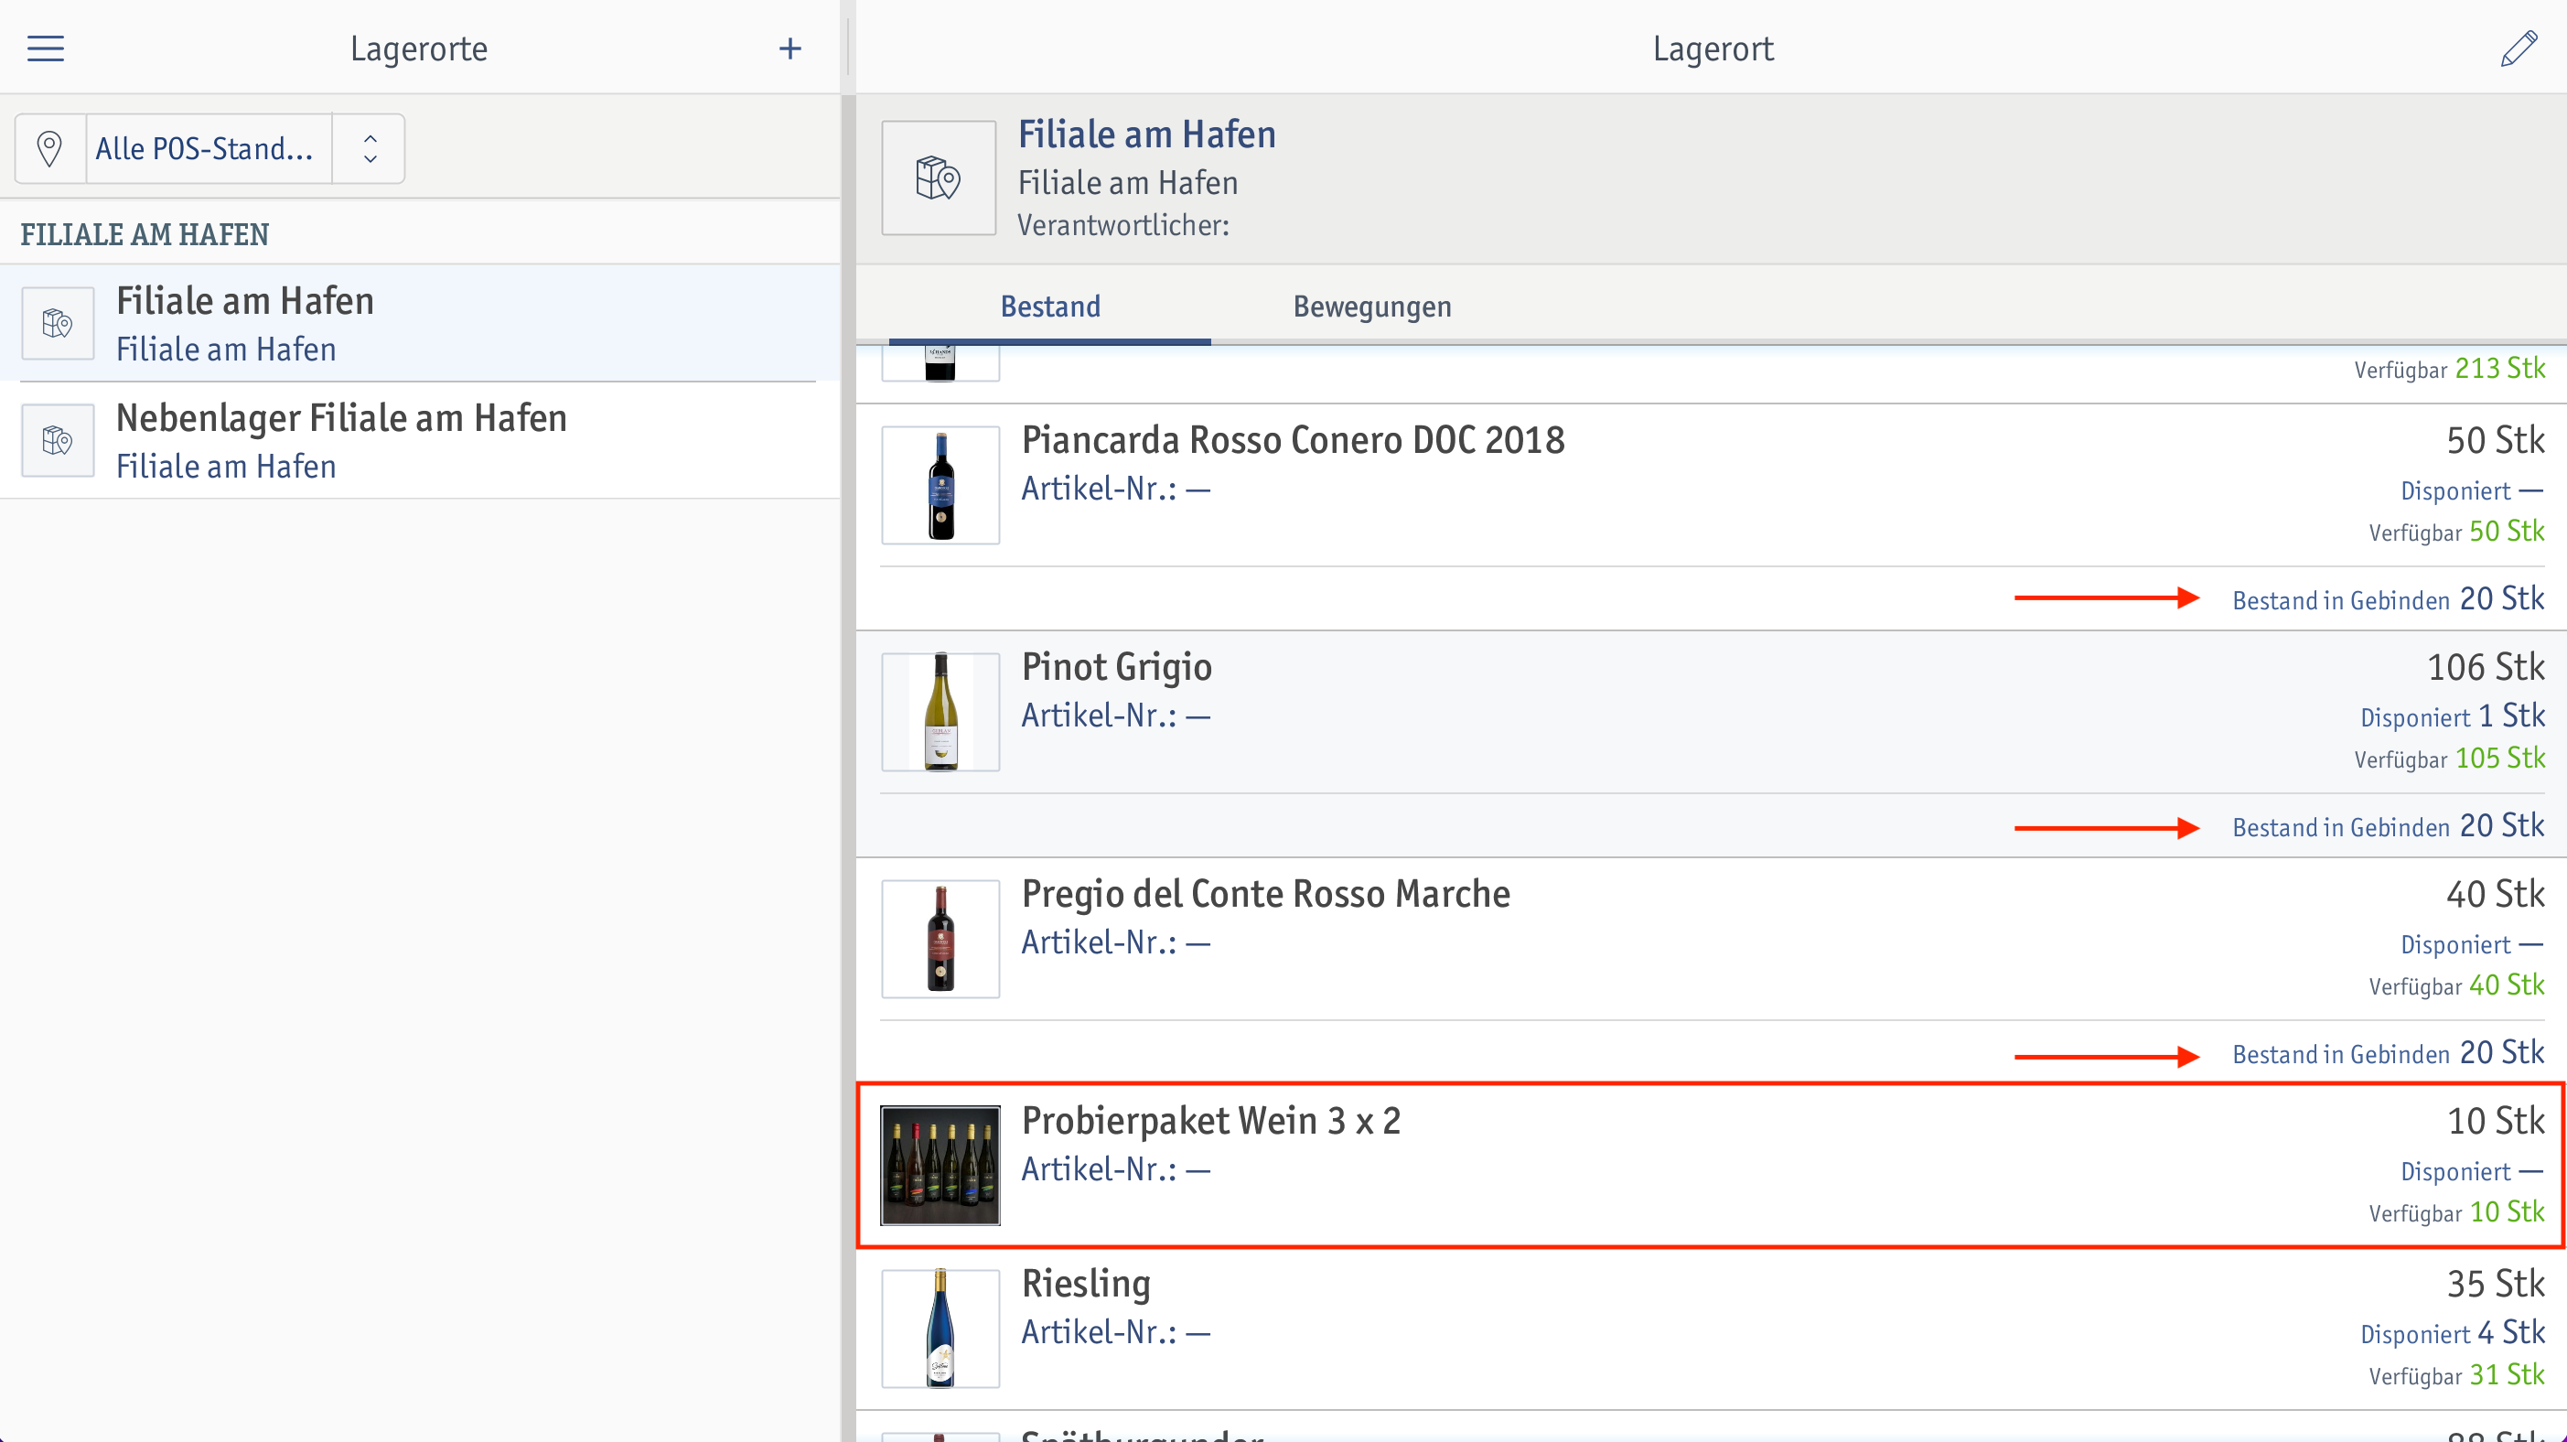This screenshot has height=1442, width=2567.
Task: Click FILIALE AM HAFEN section header
Action: (x=145, y=234)
